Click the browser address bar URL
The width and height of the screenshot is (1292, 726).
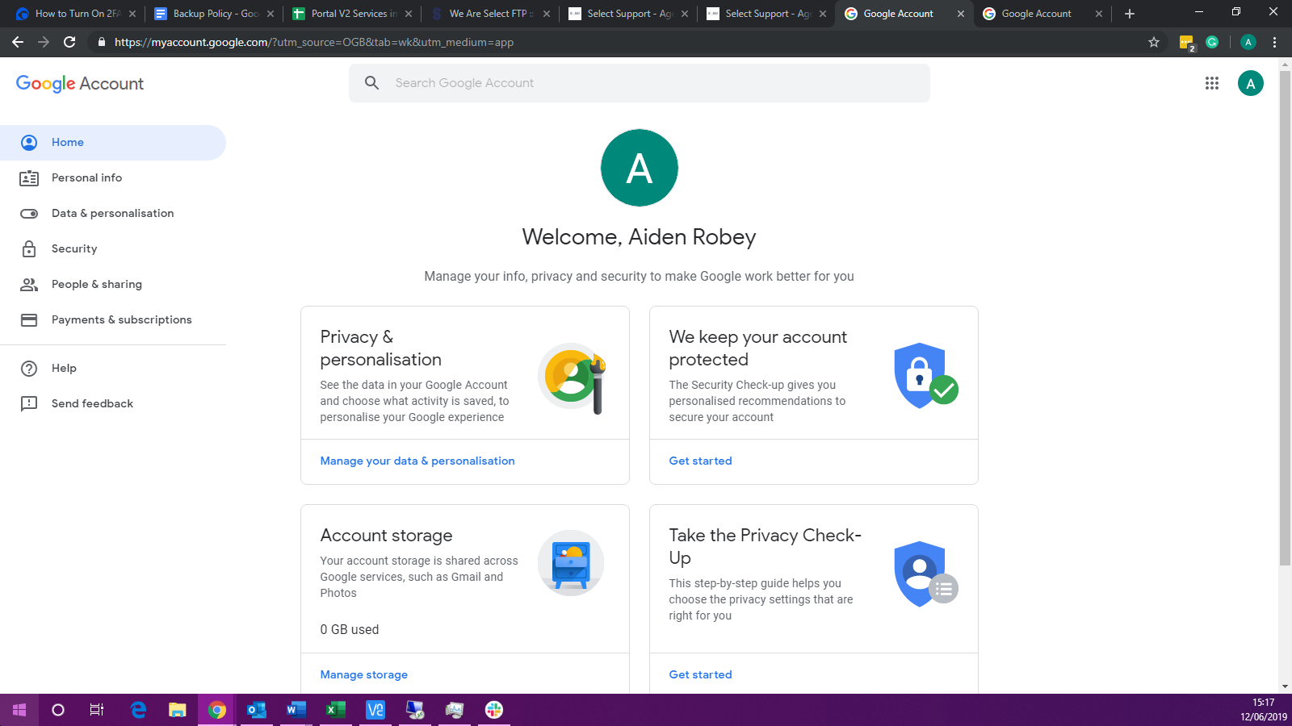314,42
